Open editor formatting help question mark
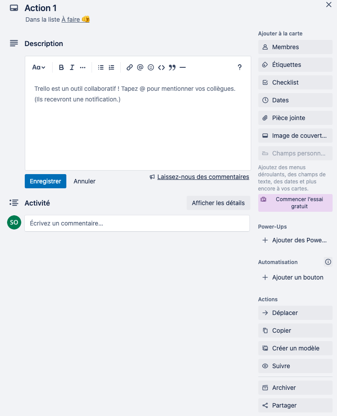Screen dimensions: 337x416 (x=240, y=67)
